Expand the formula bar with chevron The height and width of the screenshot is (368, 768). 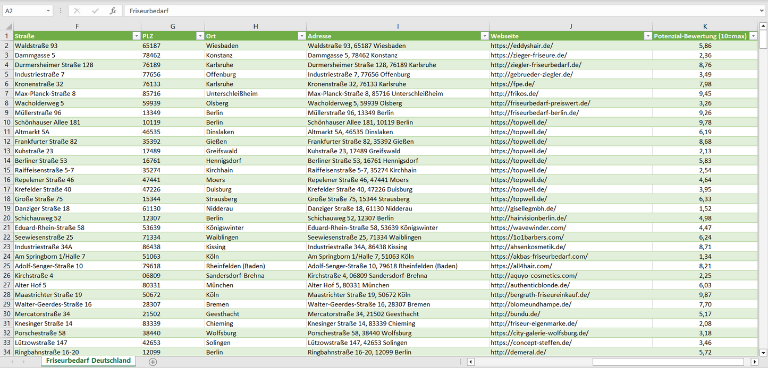pyautogui.click(x=762, y=11)
